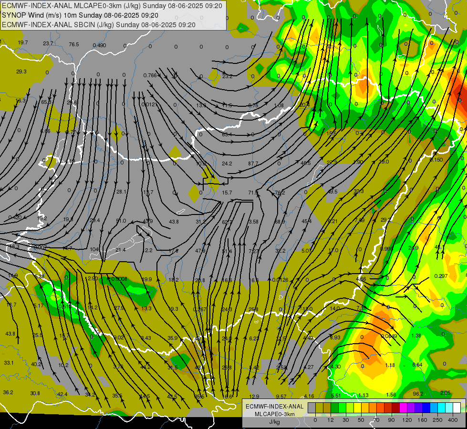Select the white legend swatch
The image size is (467, 429).
[x=457, y=408]
